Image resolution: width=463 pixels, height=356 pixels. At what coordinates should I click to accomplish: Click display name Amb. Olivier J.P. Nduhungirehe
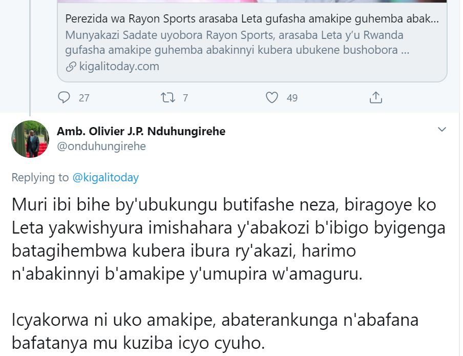141,131
